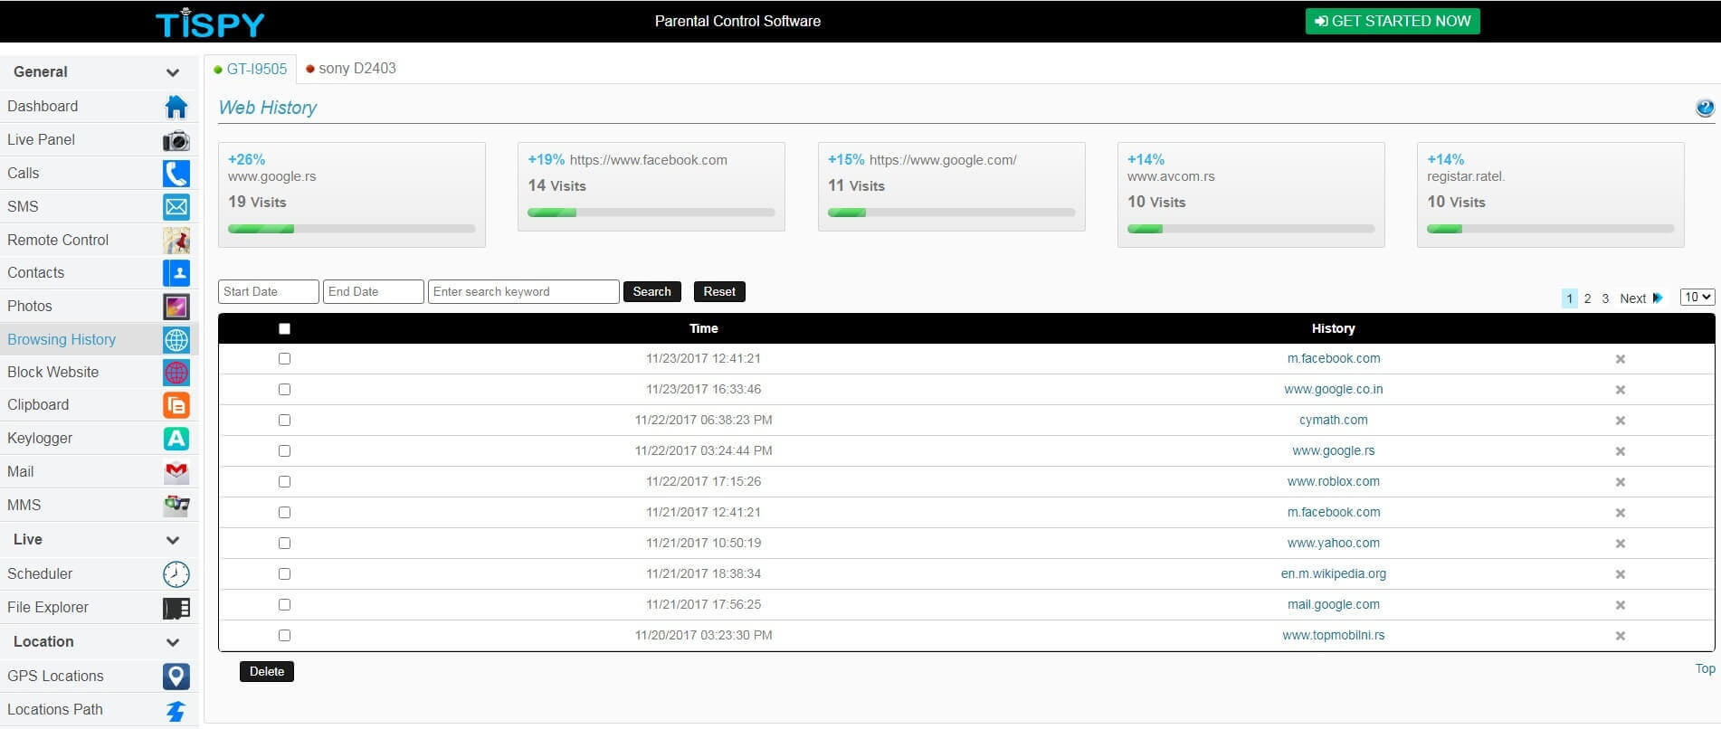The image size is (1721, 729).
Task: Click the TiSPY logo
Action: 210,23
